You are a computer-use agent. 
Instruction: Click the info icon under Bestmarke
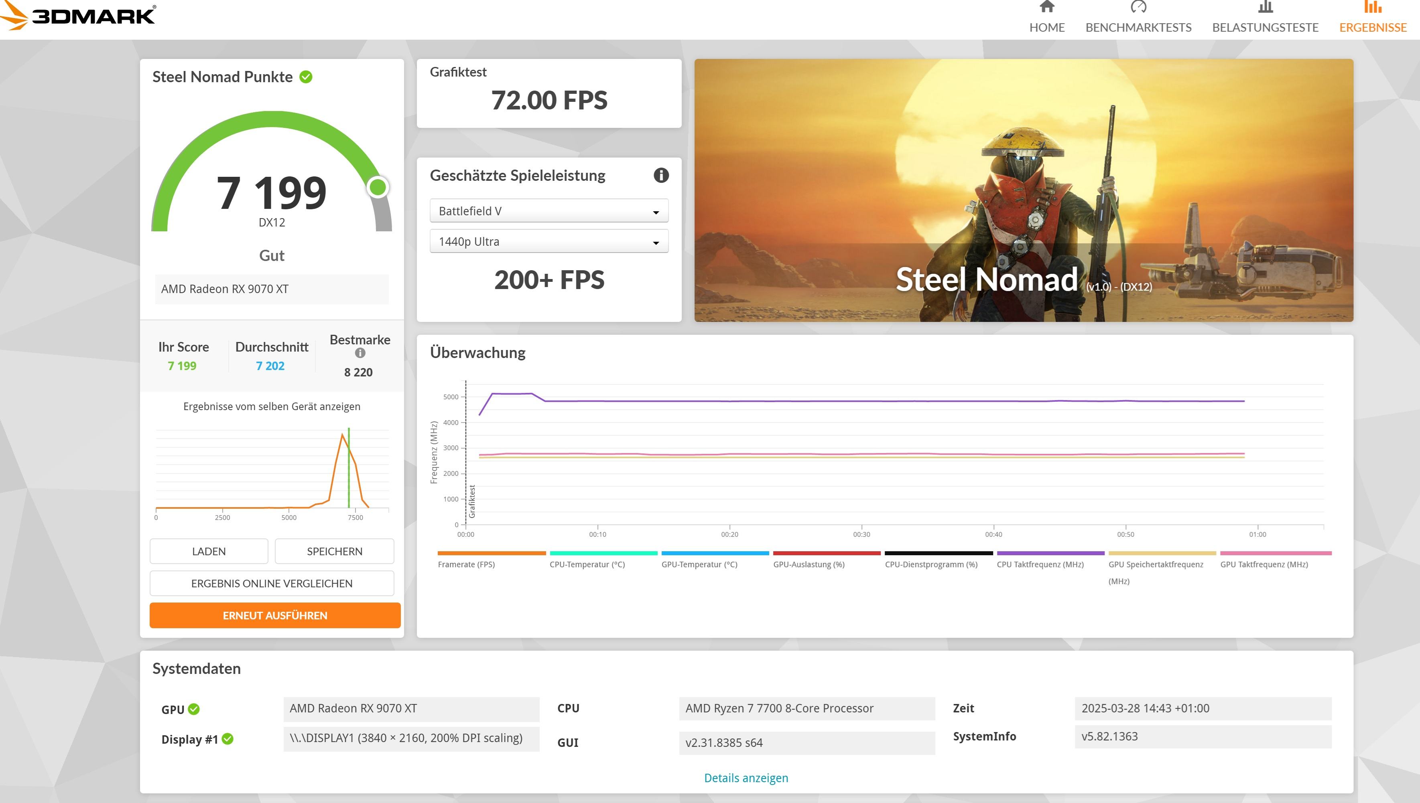[360, 353]
